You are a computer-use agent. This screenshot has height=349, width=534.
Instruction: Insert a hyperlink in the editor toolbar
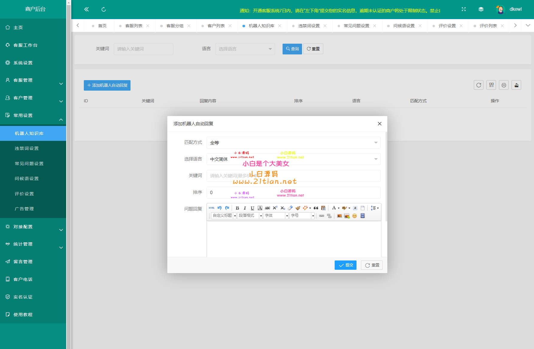(321, 216)
